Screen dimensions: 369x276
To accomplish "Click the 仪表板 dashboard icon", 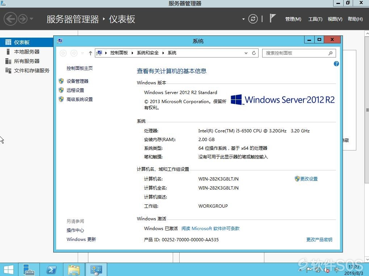I will pos(8,42).
